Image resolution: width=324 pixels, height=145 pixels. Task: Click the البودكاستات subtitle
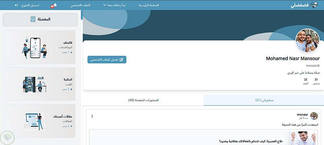click(x=65, y=47)
